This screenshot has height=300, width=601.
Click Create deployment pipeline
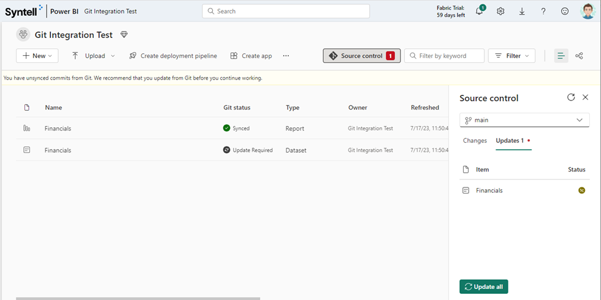(173, 56)
